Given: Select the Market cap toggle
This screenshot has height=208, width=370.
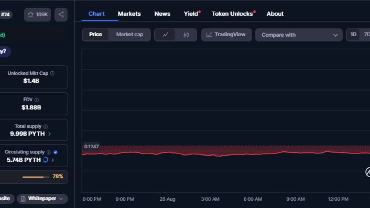Looking at the screenshot, I should (x=129, y=34).
